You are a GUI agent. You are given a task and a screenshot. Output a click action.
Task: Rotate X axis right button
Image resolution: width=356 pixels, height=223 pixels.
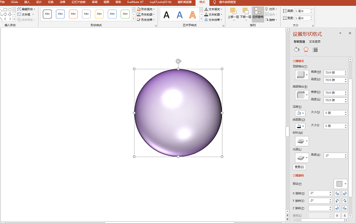(x=345, y=193)
